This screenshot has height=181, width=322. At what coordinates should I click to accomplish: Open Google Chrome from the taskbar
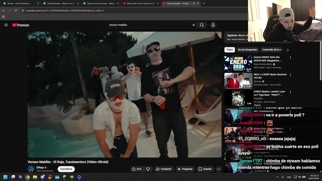[28, 177]
